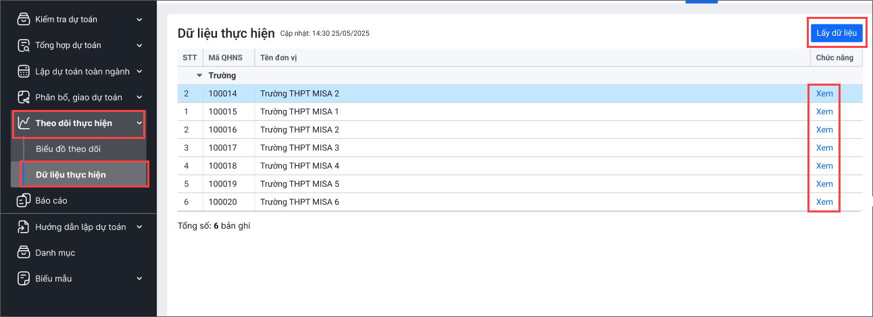Click the Biểu mẫu sidebar icon

coord(24,279)
